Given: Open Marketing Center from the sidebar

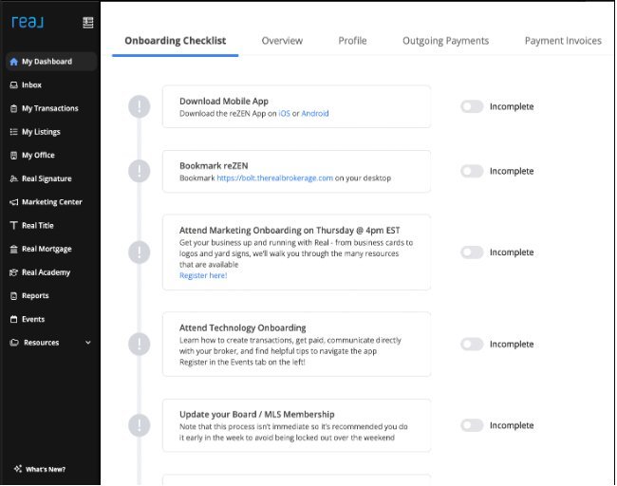Looking at the screenshot, I should pos(52,202).
